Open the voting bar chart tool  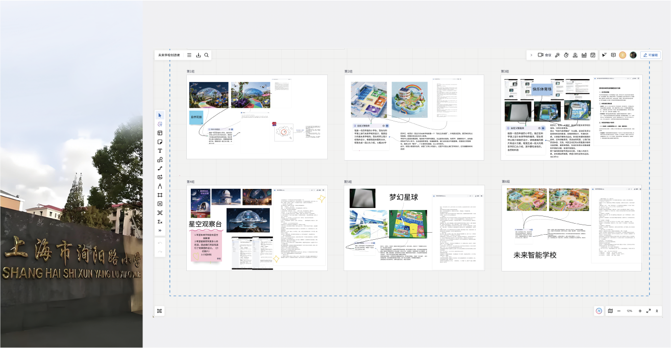[584, 55]
